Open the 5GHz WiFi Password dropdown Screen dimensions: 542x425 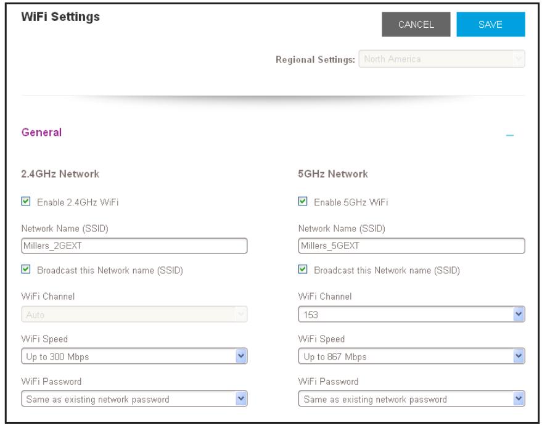tap(411, 398)
